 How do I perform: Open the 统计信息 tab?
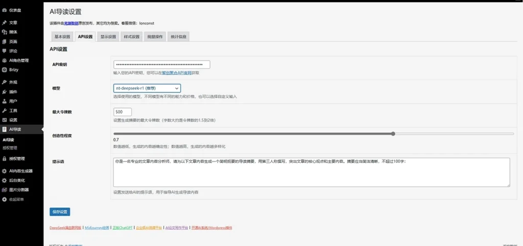pos(178,37)
